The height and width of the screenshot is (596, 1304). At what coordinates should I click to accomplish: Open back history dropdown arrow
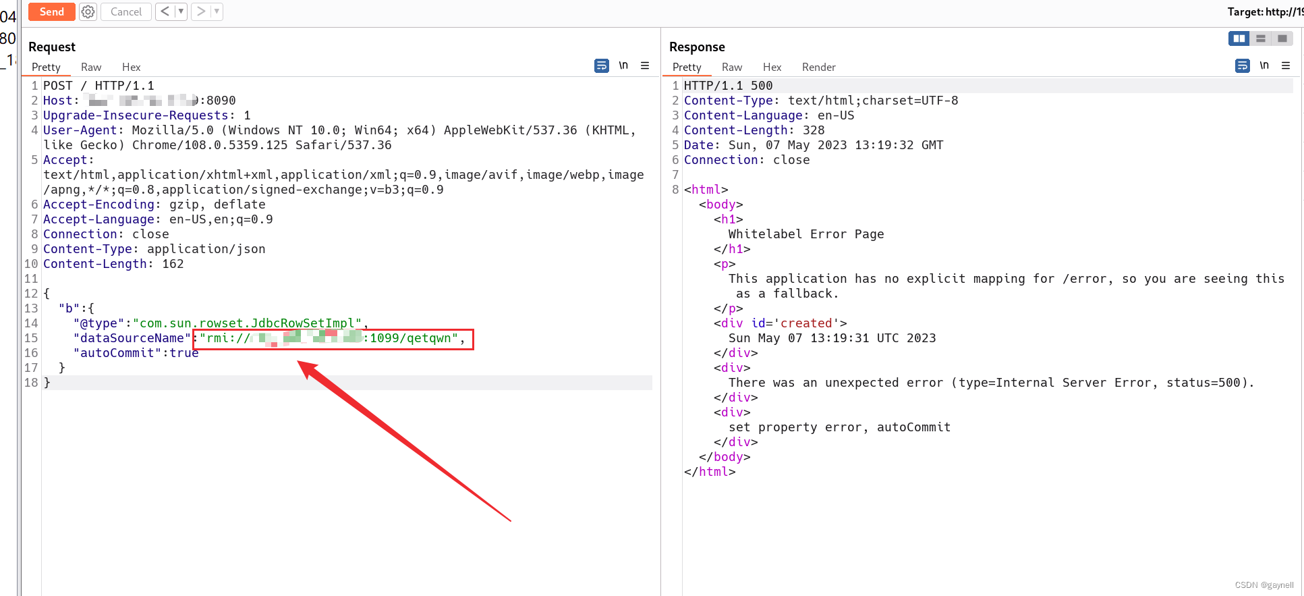[181, 11]
